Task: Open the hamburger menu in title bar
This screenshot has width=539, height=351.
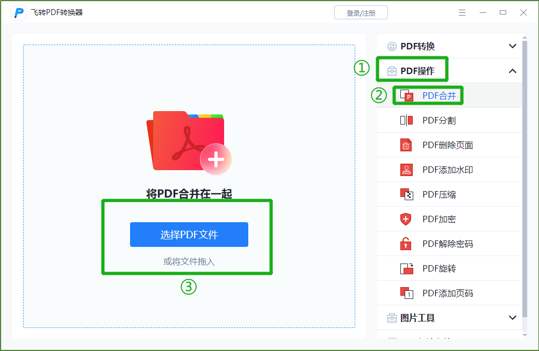Action: click(x=462, y=13)
